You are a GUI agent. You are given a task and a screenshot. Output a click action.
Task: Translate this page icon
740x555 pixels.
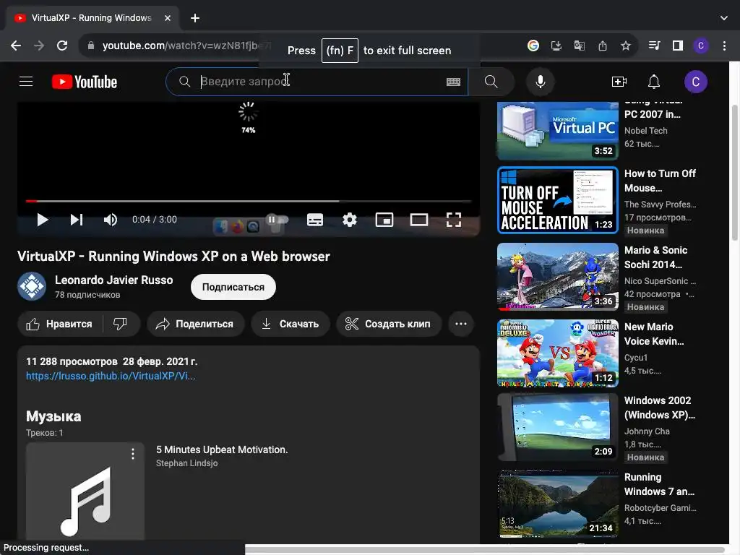tap(580, 46)
